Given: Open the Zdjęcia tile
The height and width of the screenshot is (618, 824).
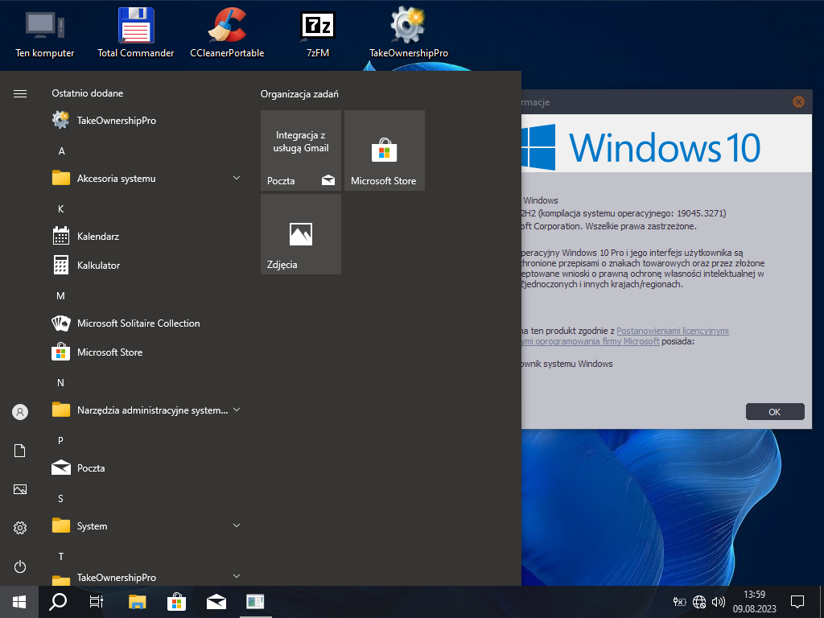Looking at the screenshot, I should pos(301,234).
